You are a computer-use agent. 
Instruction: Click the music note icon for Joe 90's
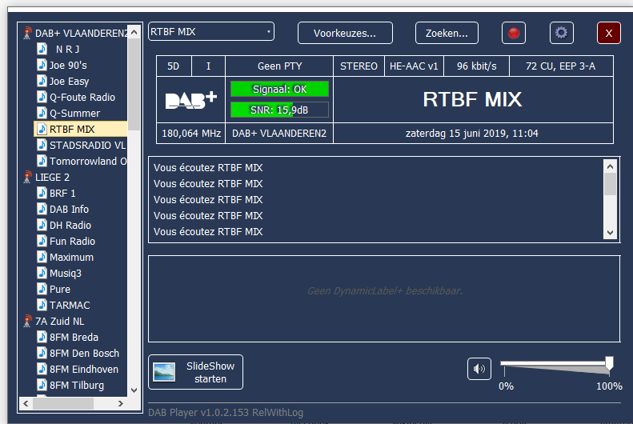[x=42, y=65]
